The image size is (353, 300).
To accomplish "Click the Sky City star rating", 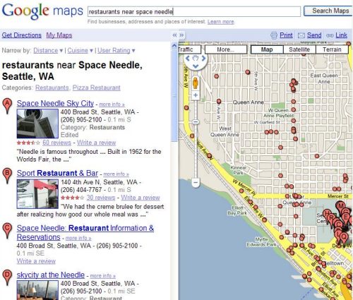I will [x=28, y=143].
